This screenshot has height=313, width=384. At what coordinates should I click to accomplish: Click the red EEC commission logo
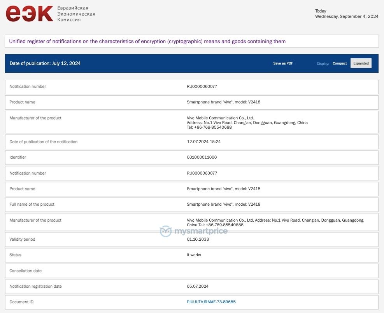[x=30, y=14]
